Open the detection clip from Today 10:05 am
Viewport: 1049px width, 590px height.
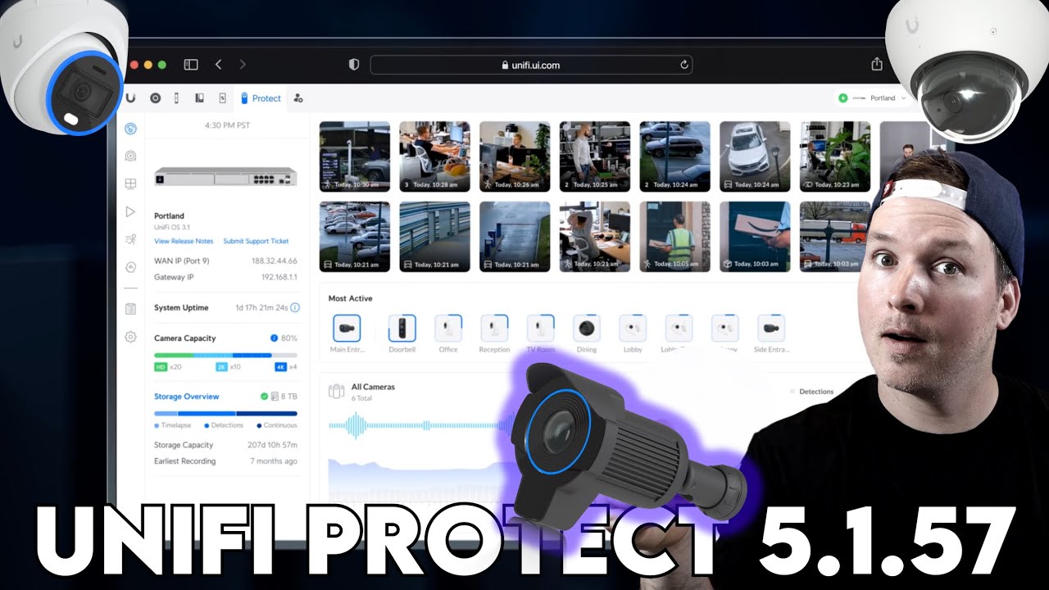click(674, 237)
